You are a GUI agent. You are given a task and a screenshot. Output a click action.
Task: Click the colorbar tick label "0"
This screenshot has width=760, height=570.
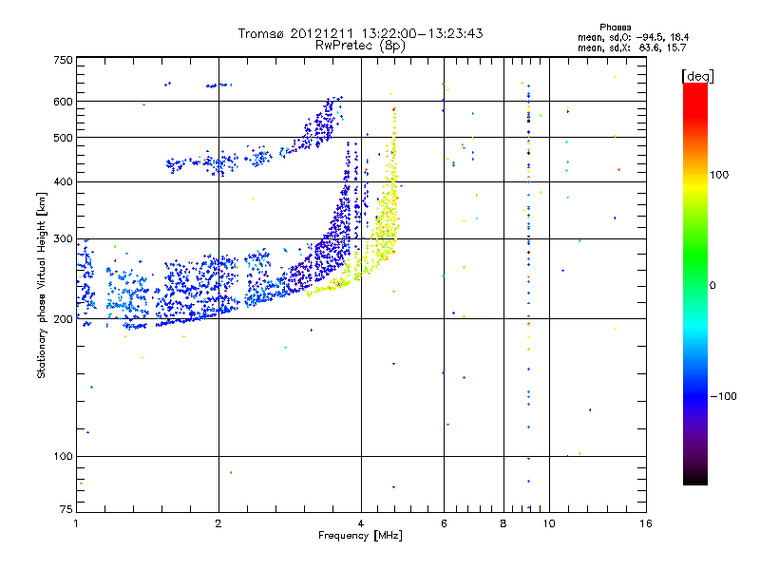coord(712,286)
